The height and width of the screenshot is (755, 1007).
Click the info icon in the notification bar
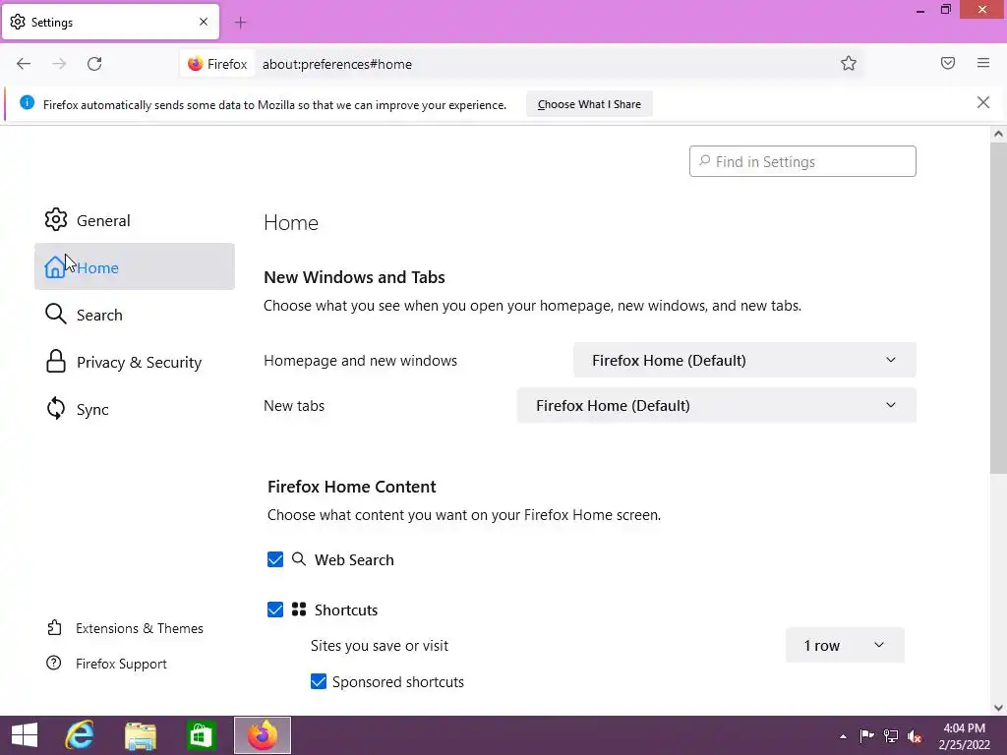[27, 102]
